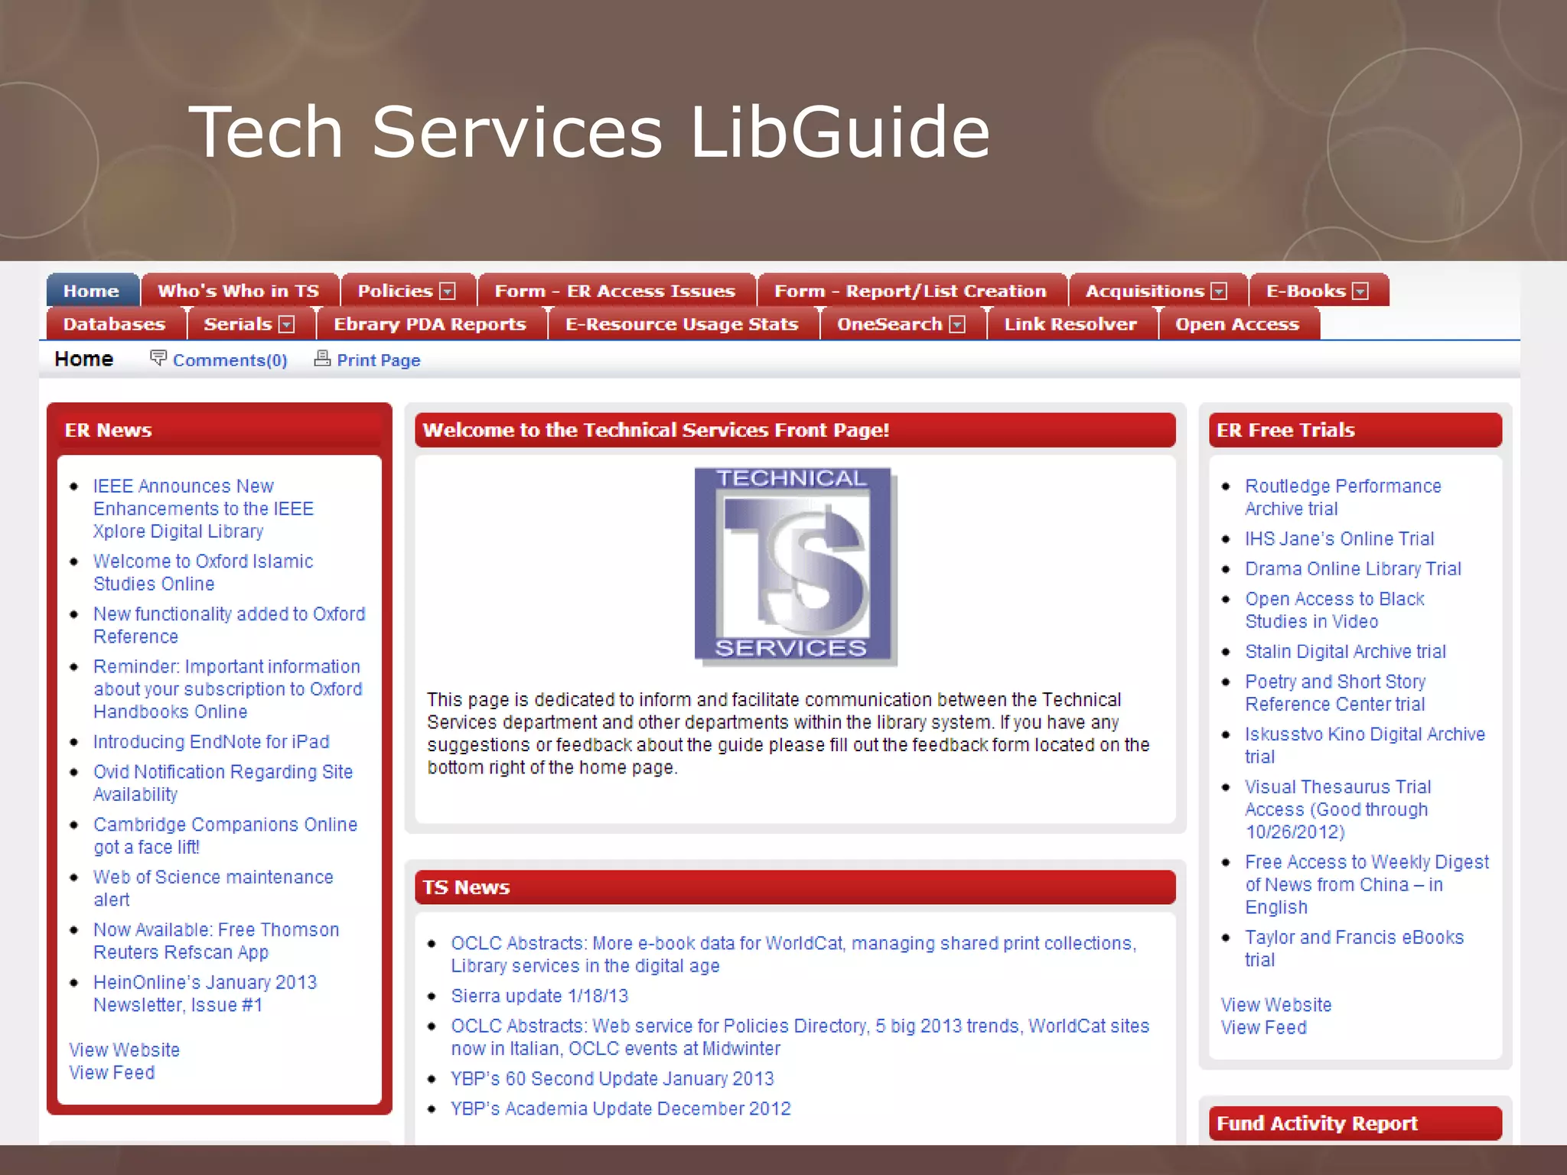Image resolution: width=1567 pixels, height=1175 pixels.
Task: Click the ER News box header
Action: 220,430
